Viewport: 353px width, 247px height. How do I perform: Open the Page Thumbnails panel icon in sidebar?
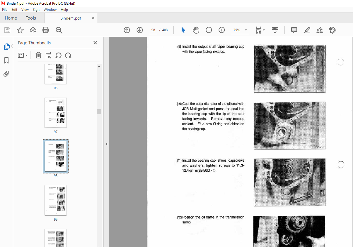coord(6,47)
